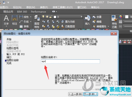Click the 端口 step in wizard list
132x97 pixels.
tap(9, 57)
